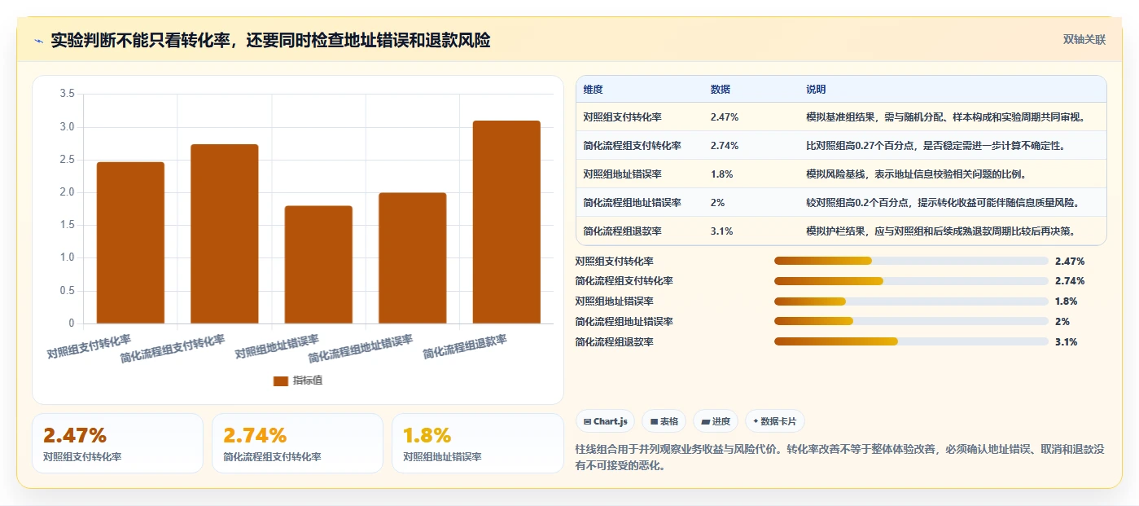Open the 2.47% 对照组支付转化率 data card
This screenshot has height=506, width=1139.
click(117, 443)
